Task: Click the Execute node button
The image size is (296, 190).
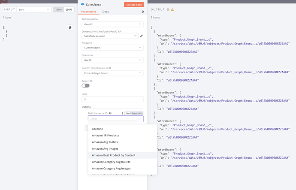Action: click(x=135, y=4)
